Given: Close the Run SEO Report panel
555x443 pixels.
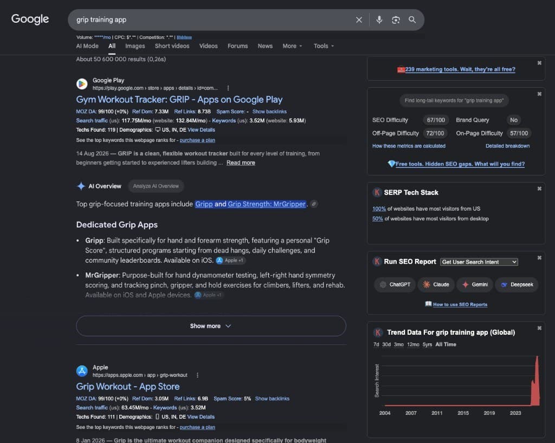Looking at the screenshot, I should click(539, 258).
